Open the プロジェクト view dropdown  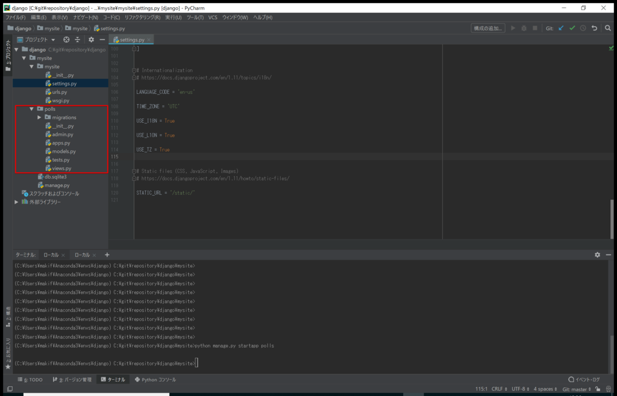click(x=53, y=40)
